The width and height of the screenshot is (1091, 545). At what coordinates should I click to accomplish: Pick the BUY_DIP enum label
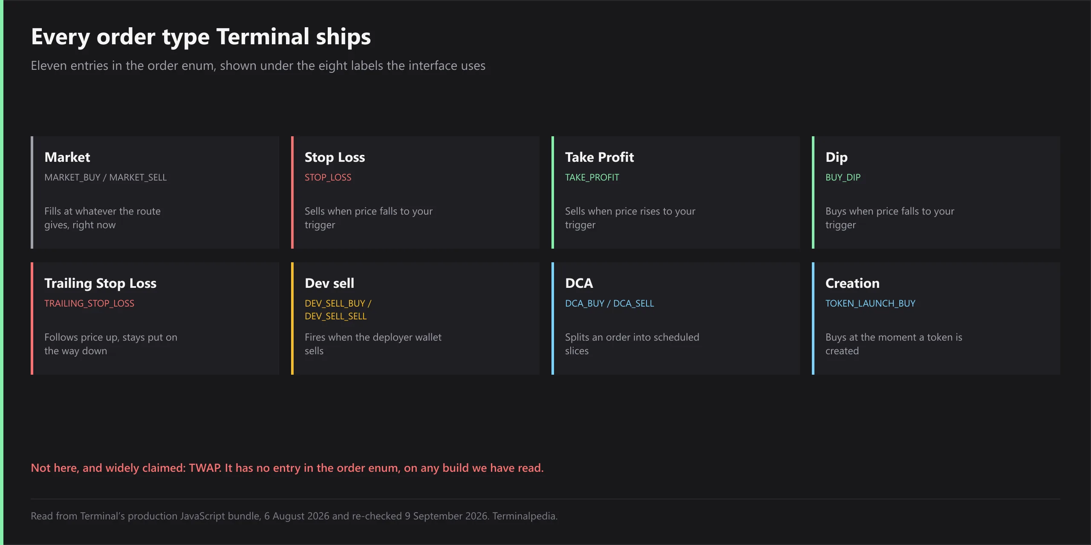point(843,177)
